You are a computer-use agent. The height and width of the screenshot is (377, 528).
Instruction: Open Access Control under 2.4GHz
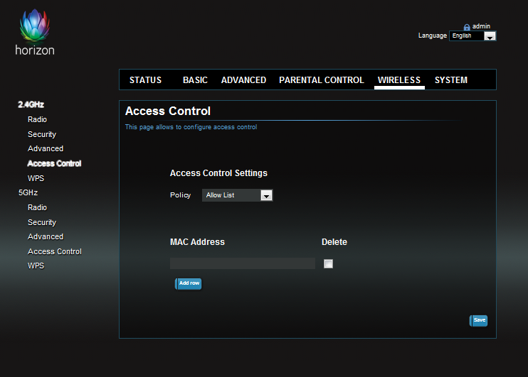coord(54,163)
